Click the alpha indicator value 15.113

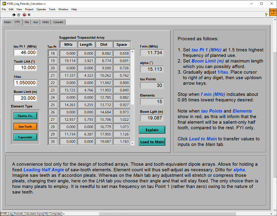tap(152, 69)
